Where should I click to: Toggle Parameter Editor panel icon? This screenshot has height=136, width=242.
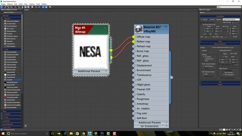coord(46,7)
